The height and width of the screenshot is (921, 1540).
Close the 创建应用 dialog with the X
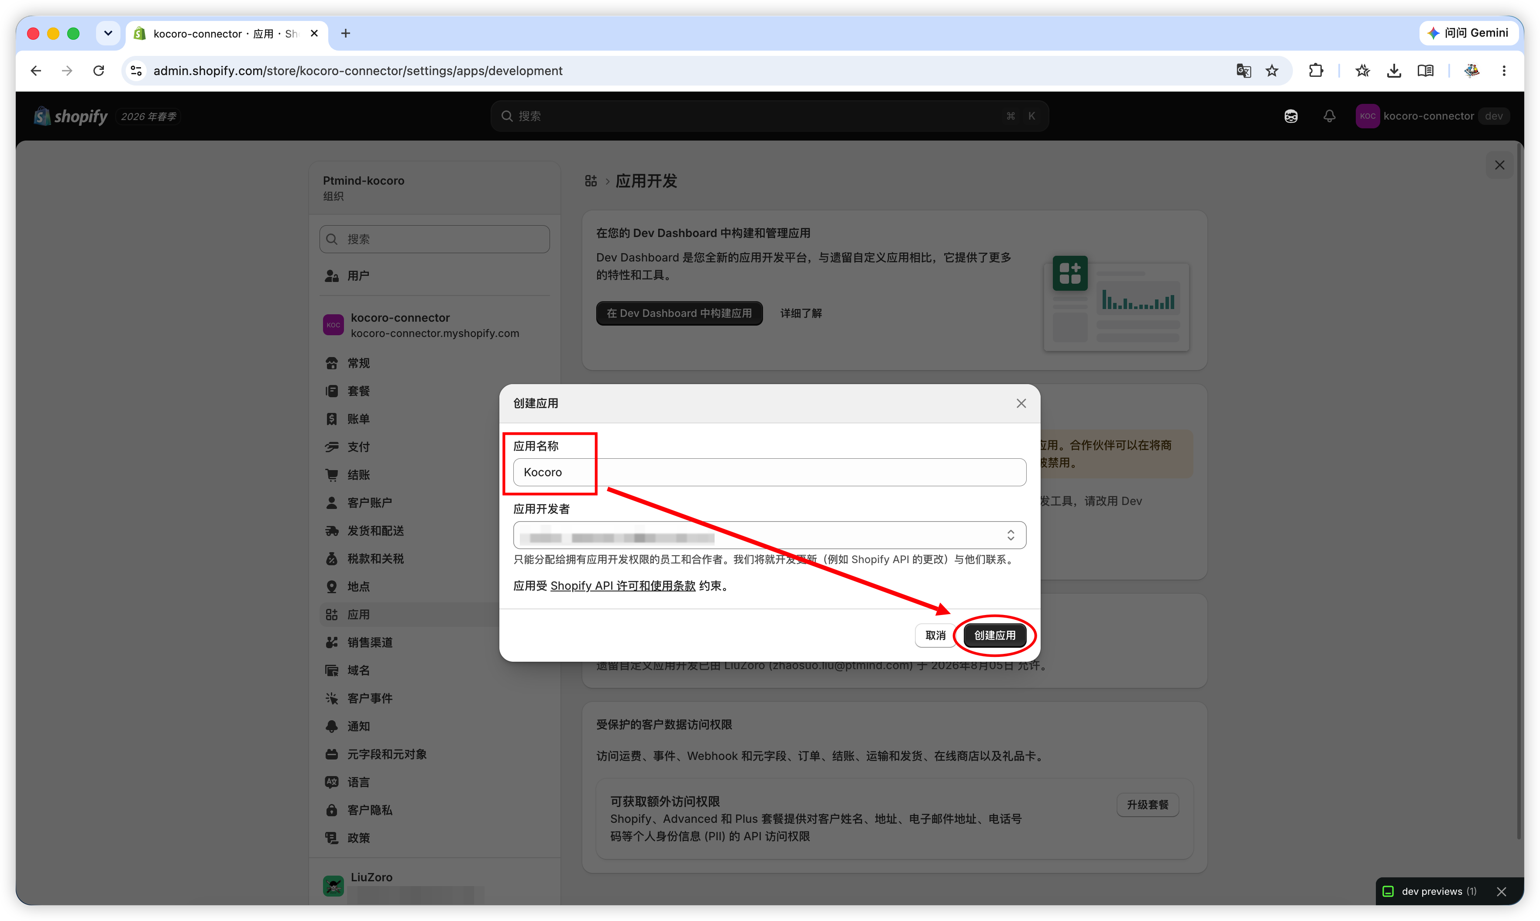click(x=1021, y=403)
